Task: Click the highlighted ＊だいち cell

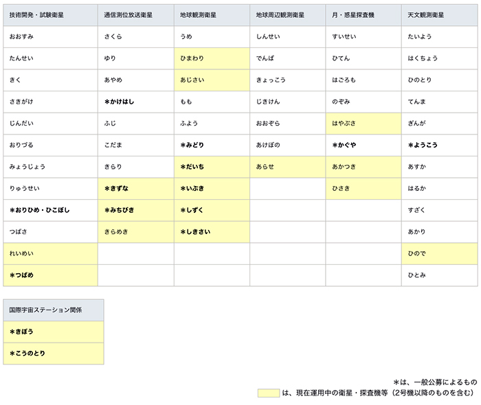Action: point(212,167)
